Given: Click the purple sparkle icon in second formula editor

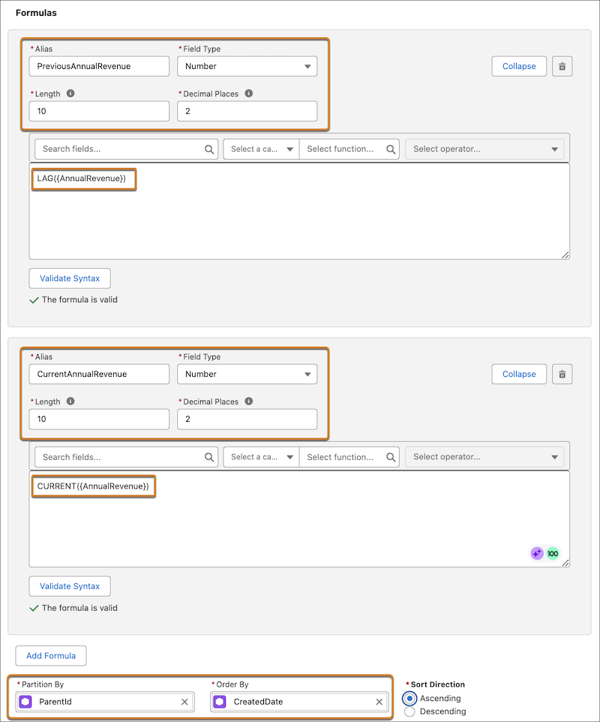Looking at the screenshot, I should 536,554.
